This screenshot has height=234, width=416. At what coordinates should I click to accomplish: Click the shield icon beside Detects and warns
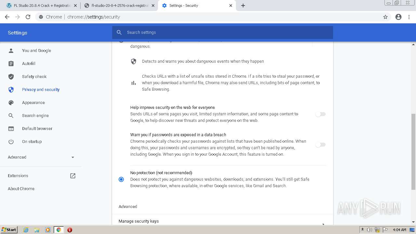(x=134, y=61)
